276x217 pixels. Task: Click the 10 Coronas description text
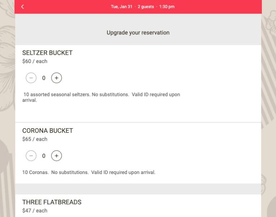(89, 172)
